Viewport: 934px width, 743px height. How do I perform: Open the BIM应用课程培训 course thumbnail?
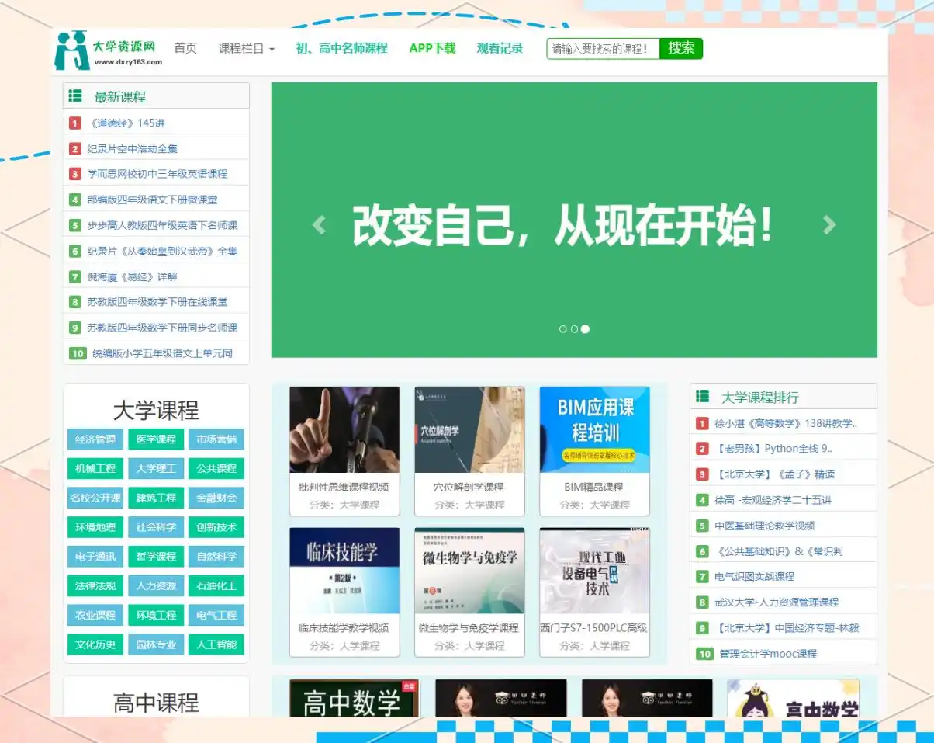click(x=594, y=429)
